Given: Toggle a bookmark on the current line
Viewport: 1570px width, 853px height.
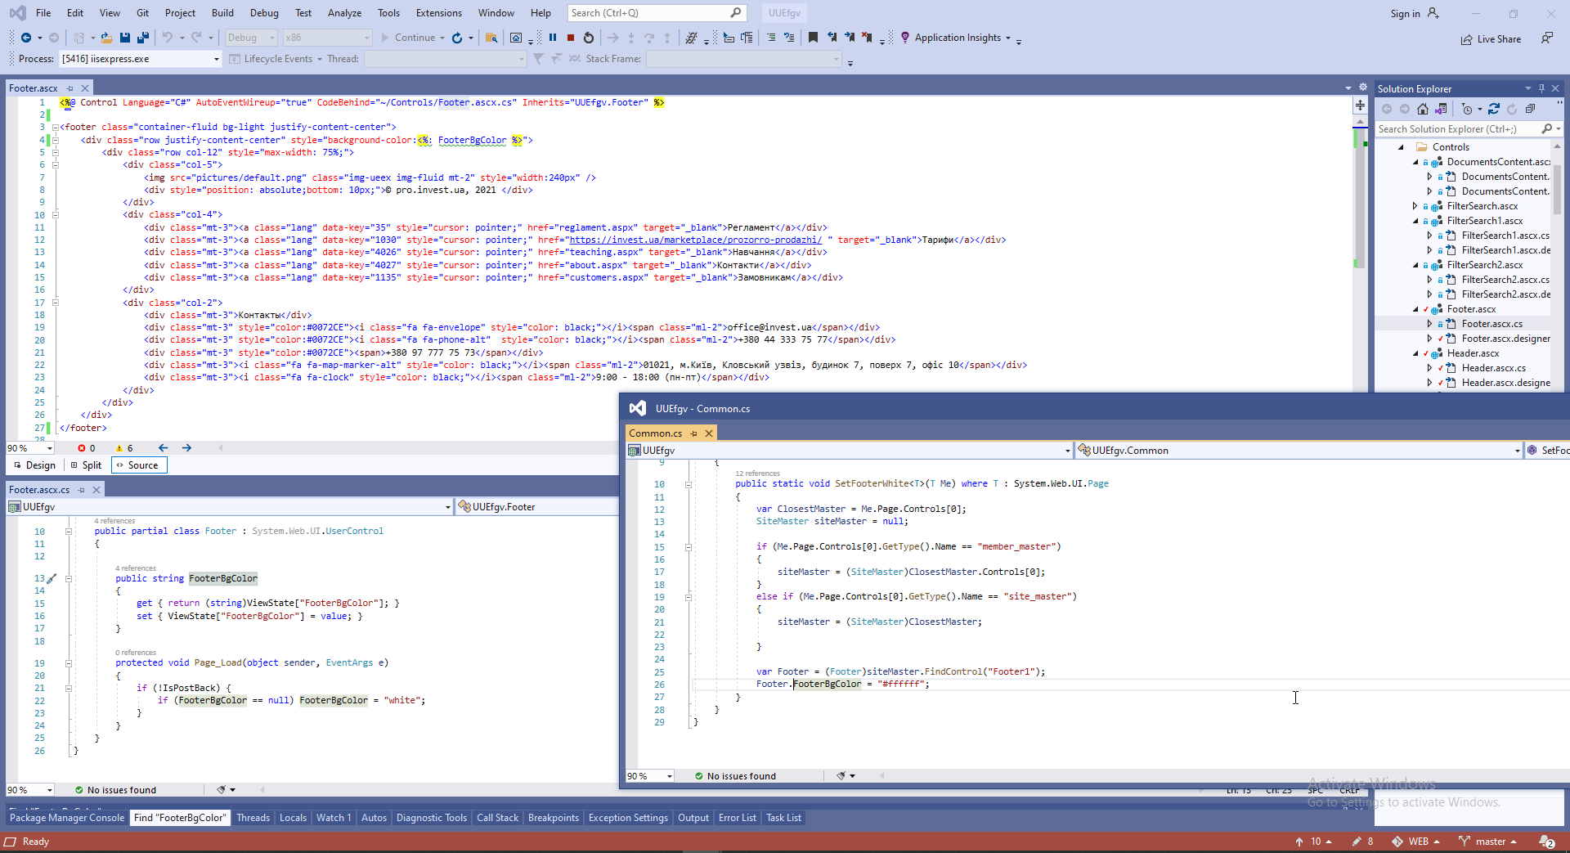Looking at the screenshot, I should 813,38.
